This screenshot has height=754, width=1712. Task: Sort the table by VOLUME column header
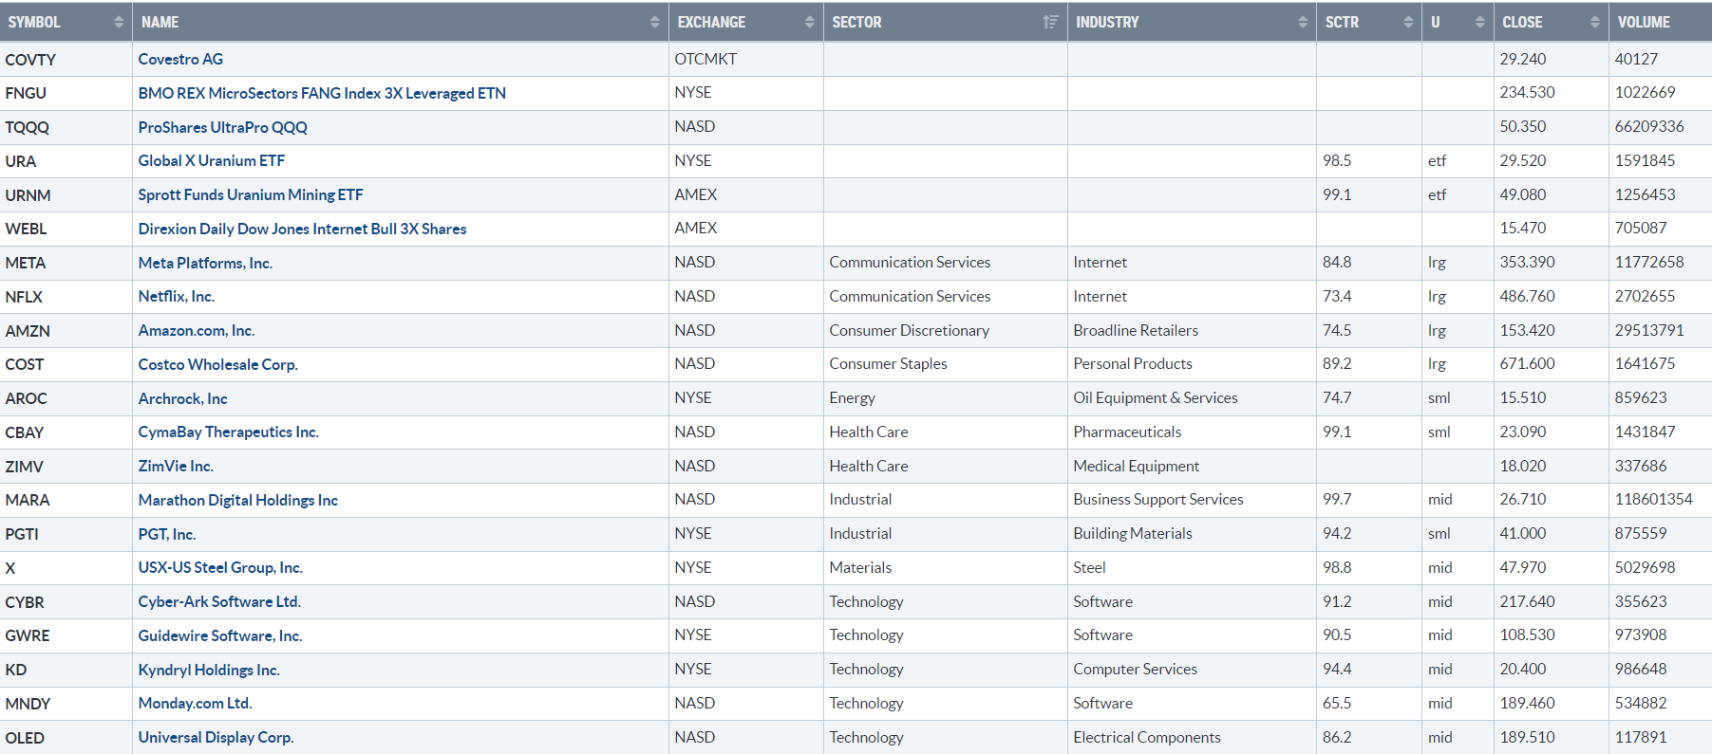[x=1644, y=22]
